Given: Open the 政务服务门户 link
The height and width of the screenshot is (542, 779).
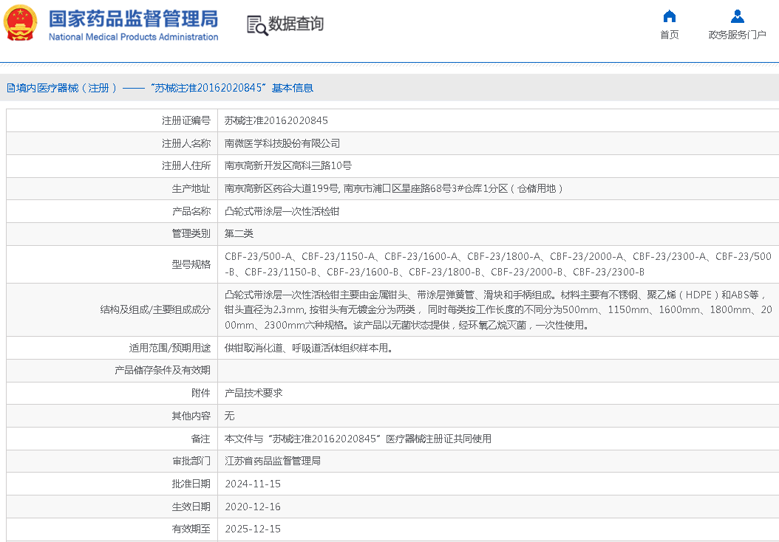Looking at the screenshot, I should 738,35.
